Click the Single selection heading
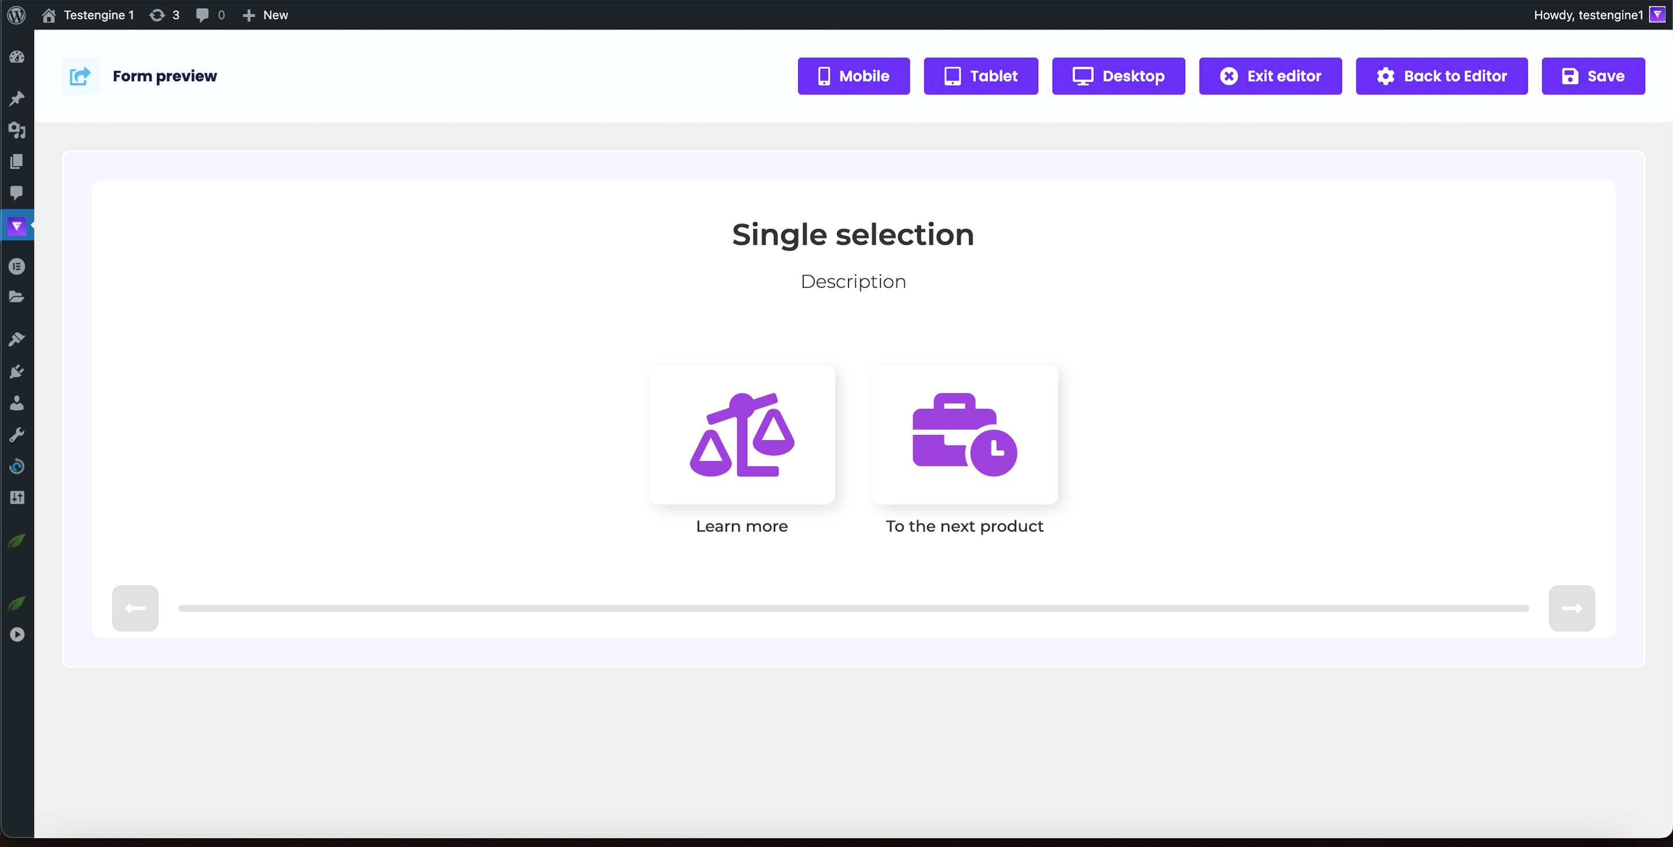 pos(853,235)
